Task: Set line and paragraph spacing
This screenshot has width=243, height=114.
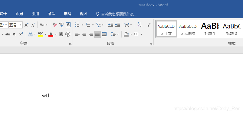Action: point(113,34)
